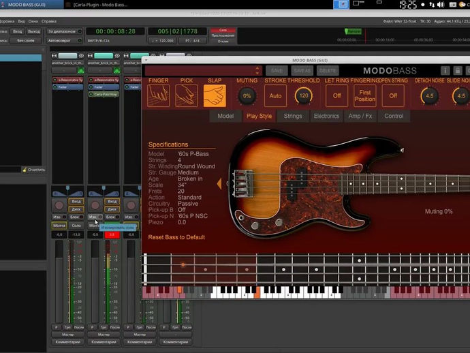Hide first mixer strip with eye icon
Viewport: 470px width, 353px height.
pos(81,56)
